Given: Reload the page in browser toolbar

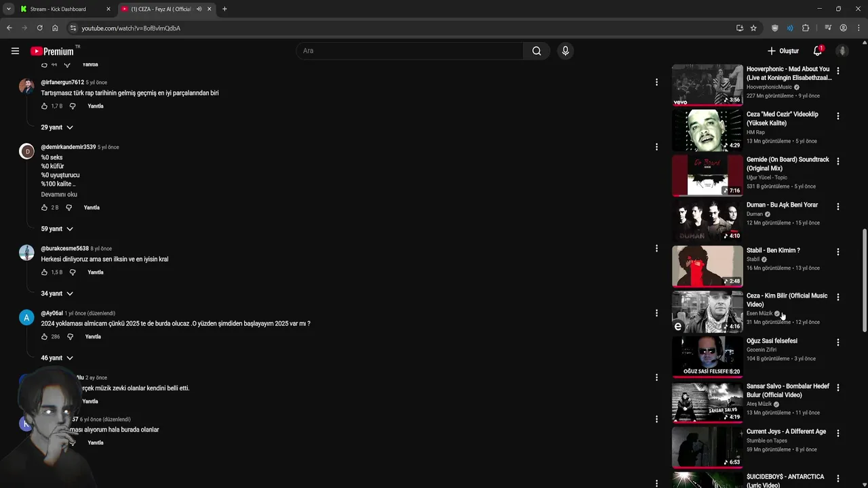Looking at the screenshot, I should pos(40,28).
